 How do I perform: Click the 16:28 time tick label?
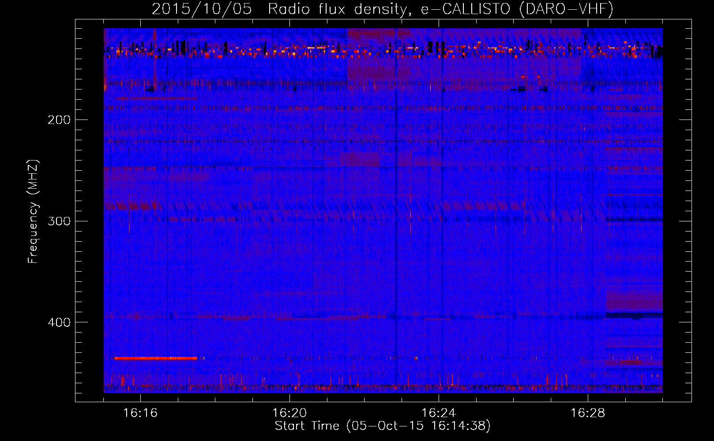pos(588,413)
